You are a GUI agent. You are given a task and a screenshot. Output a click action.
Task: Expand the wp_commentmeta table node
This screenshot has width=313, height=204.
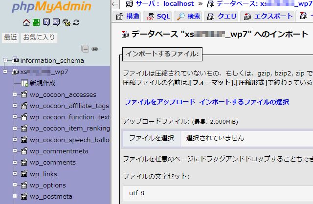(x=15, y=151)
